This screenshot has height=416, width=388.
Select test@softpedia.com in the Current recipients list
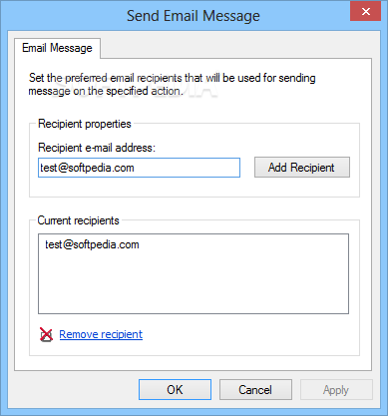(92, 244)
